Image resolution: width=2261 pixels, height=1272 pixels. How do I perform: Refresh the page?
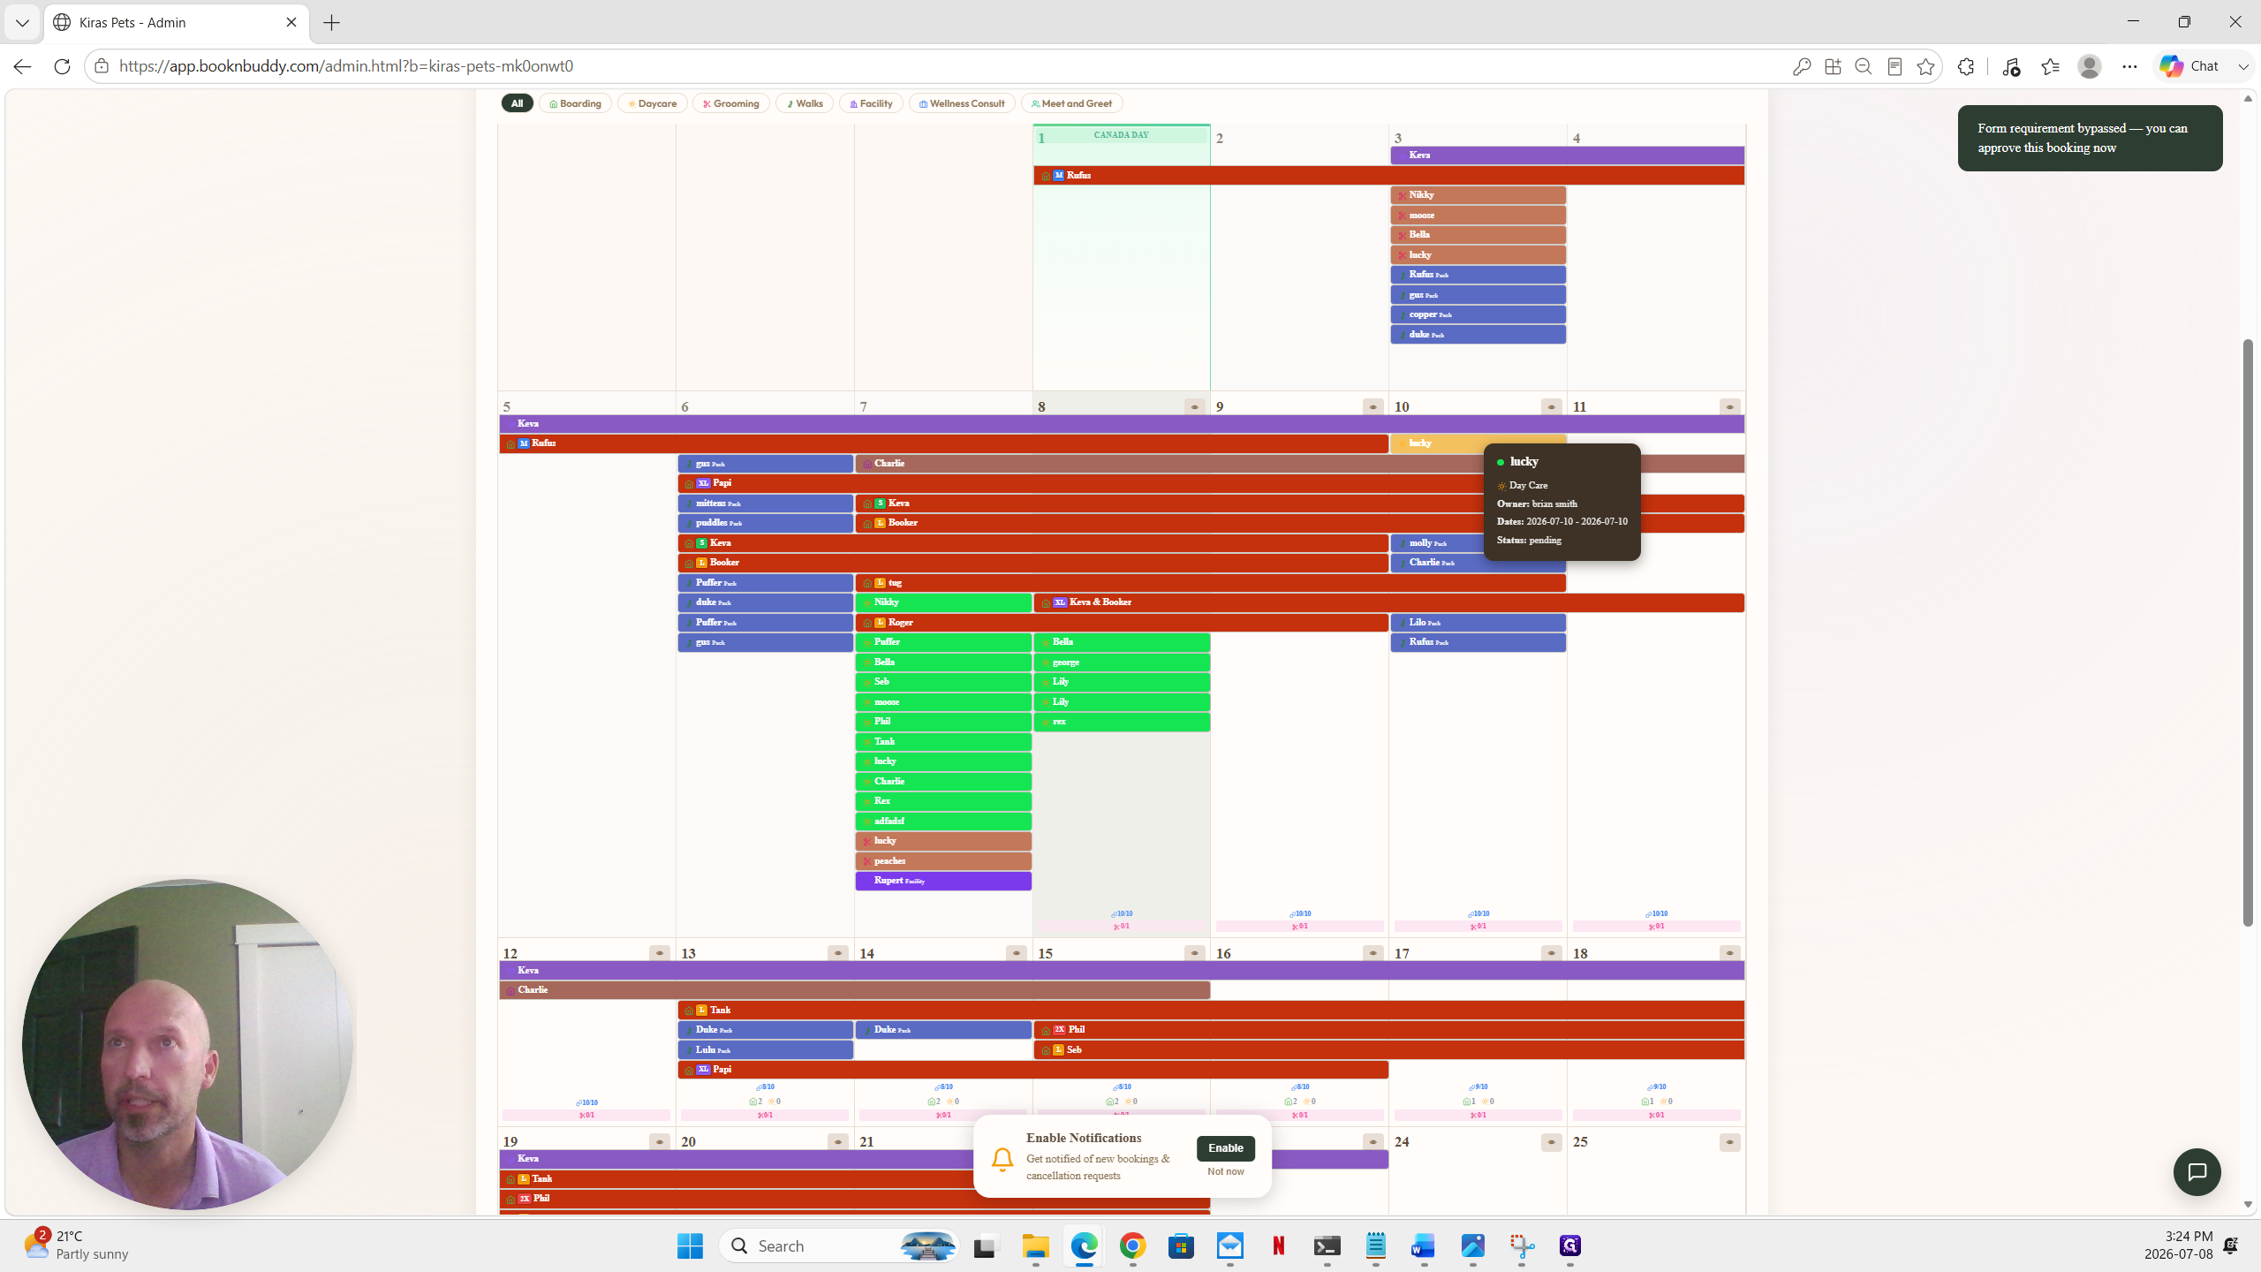(x=62, y=66)
